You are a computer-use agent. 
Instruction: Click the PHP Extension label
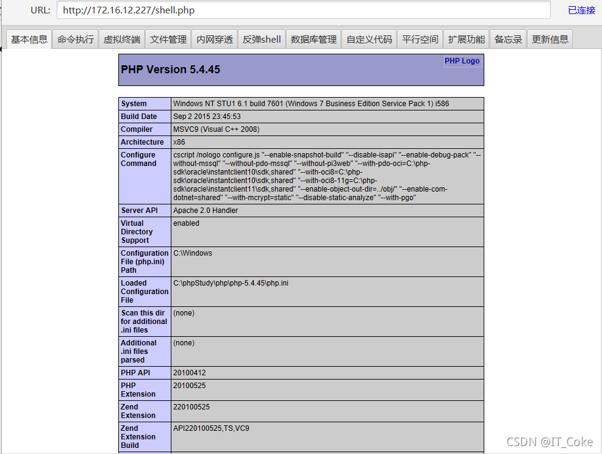138,390
